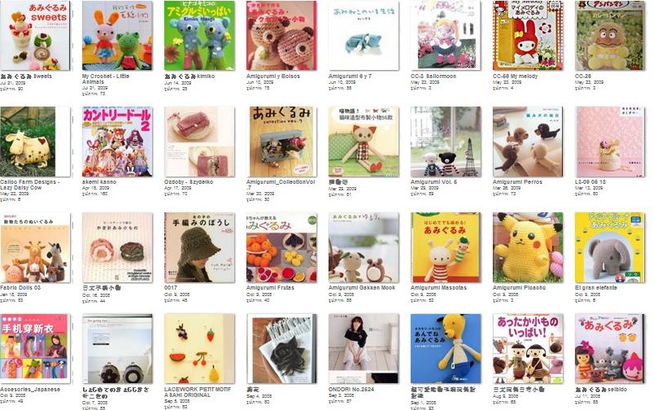Screen dimensions: 653x410
Task: Select the Amigurumi Frutas album title
Action: (x=270, y=287)
